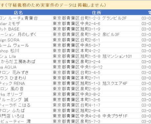Select the shop name cell ヴェール
The height and width of the screenshot is (124, 151).
(26, 45)
